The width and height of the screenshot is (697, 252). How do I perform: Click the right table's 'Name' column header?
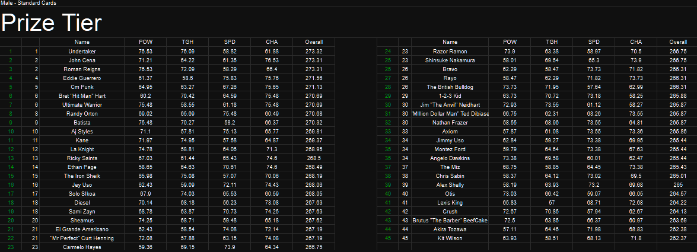pos(450,42)
